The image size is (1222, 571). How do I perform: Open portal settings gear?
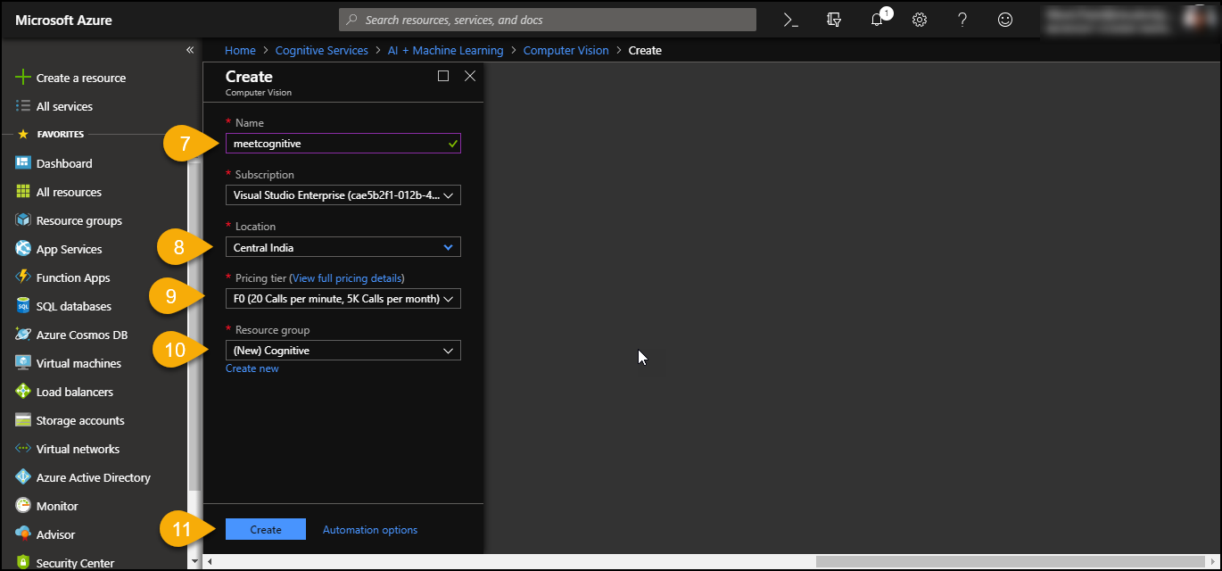920,20
